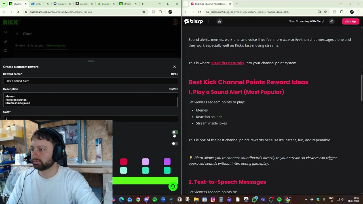This screenshot has width=363, height=204.
Task: Go to Blerp home icon
Action: (x=219, y=21)
